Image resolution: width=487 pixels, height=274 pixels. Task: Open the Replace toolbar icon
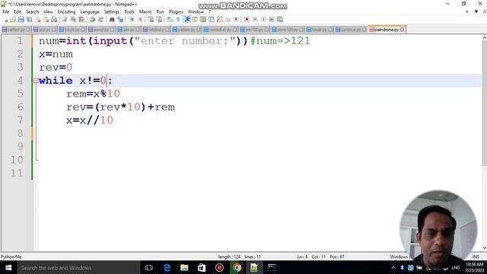[120, 19]
